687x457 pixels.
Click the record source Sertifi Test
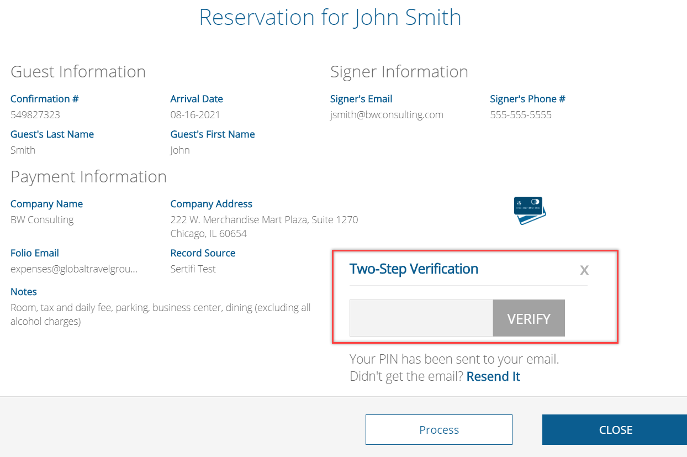point(193,269)
